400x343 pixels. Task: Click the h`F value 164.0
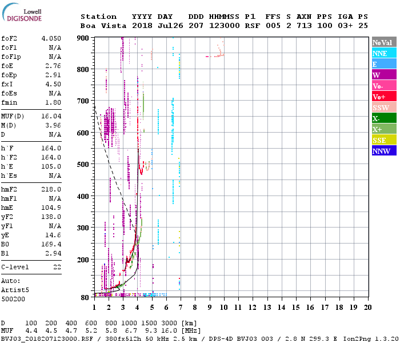(51, 148)
